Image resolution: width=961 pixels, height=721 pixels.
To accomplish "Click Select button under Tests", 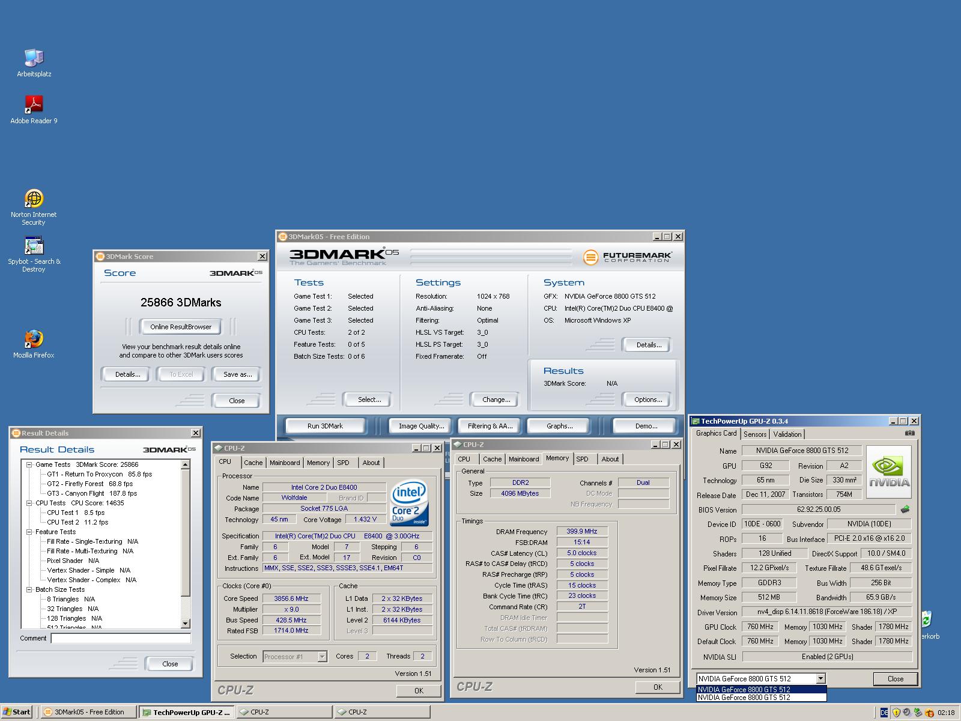I will point(369,400).
